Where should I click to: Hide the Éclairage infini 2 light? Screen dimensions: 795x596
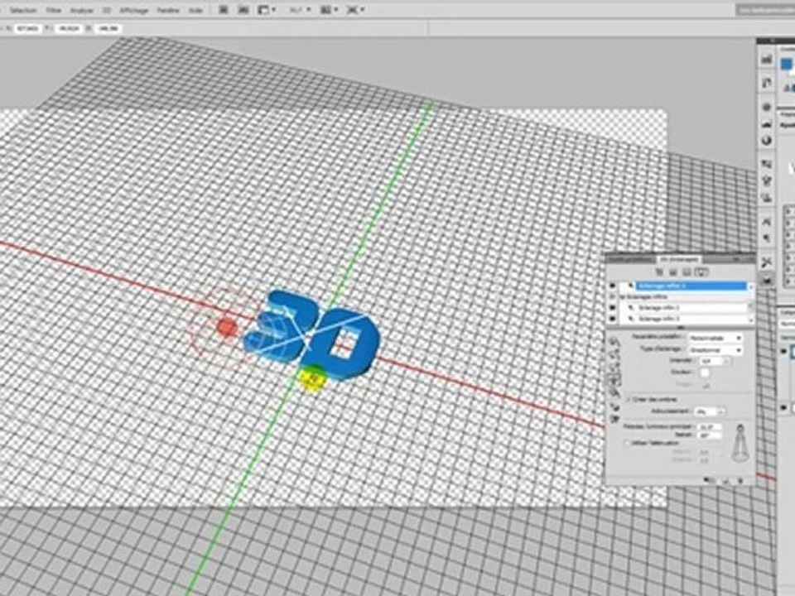612,308
